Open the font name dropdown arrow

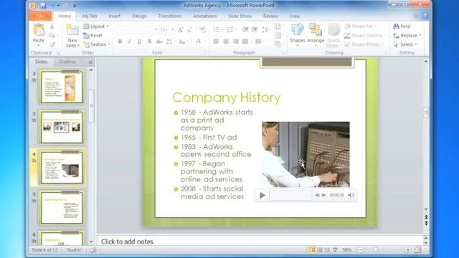156,29
